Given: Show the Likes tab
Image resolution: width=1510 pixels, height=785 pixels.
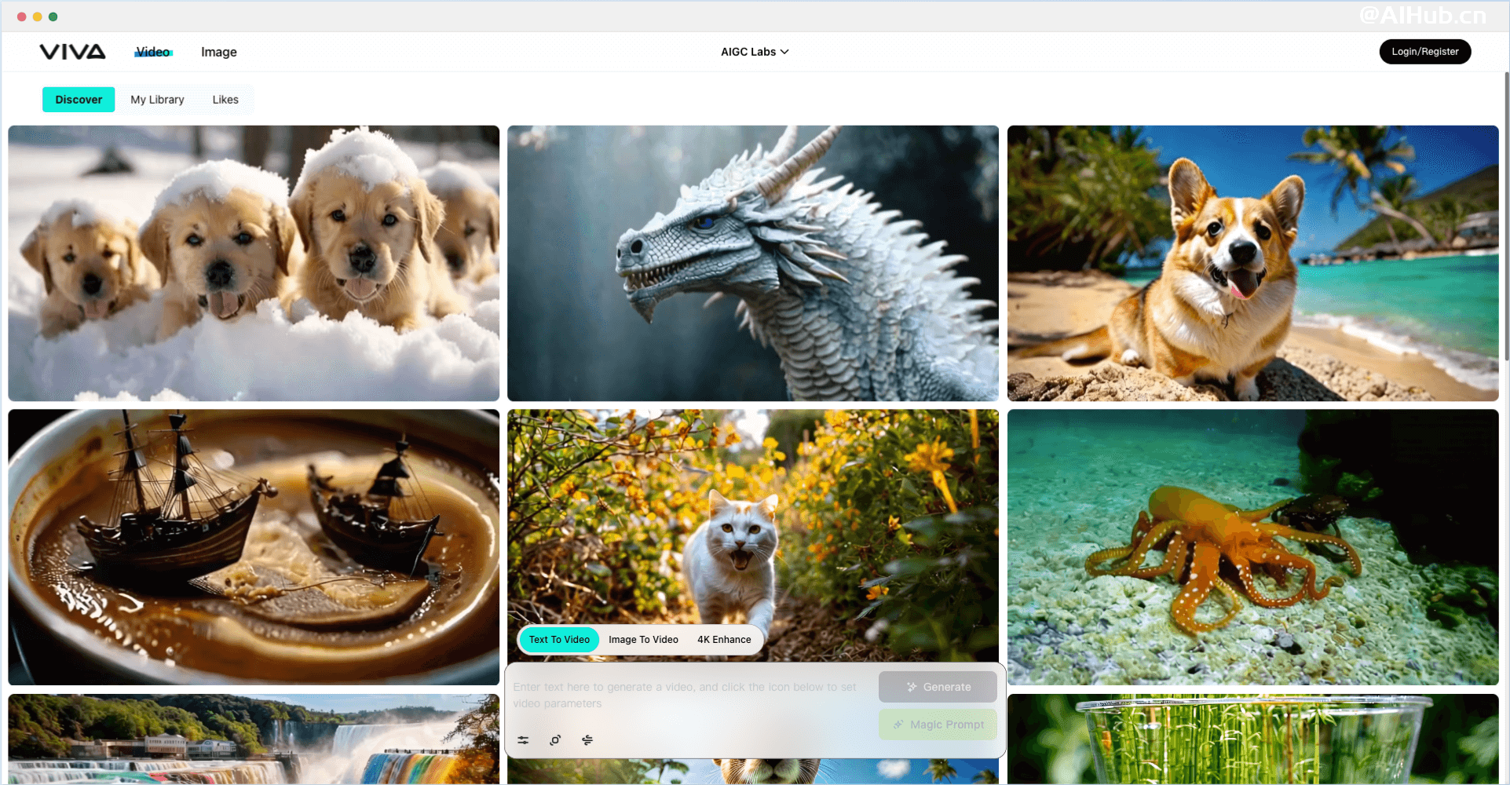Looking at the screenshot, I should (x=225, y=100).
